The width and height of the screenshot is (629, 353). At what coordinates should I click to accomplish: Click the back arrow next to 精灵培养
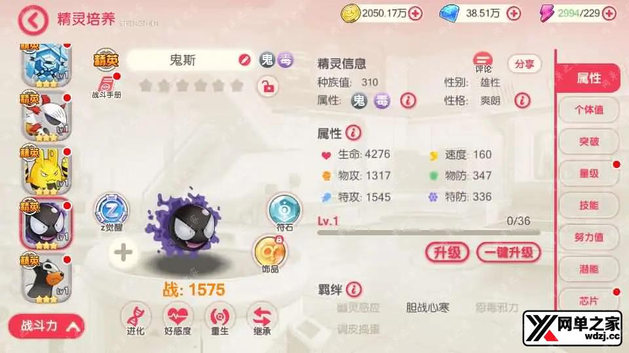click(x=33, y=20)
